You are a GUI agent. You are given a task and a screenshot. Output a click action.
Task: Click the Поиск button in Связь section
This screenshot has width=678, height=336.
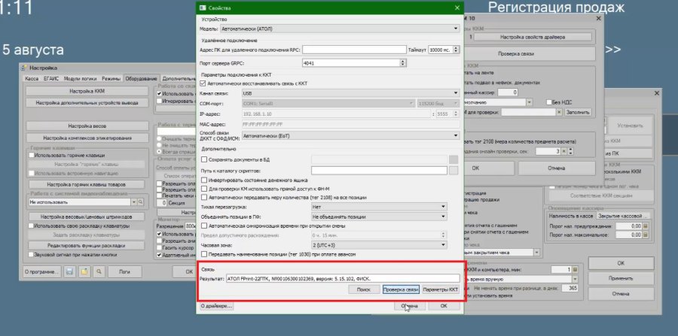365,289
